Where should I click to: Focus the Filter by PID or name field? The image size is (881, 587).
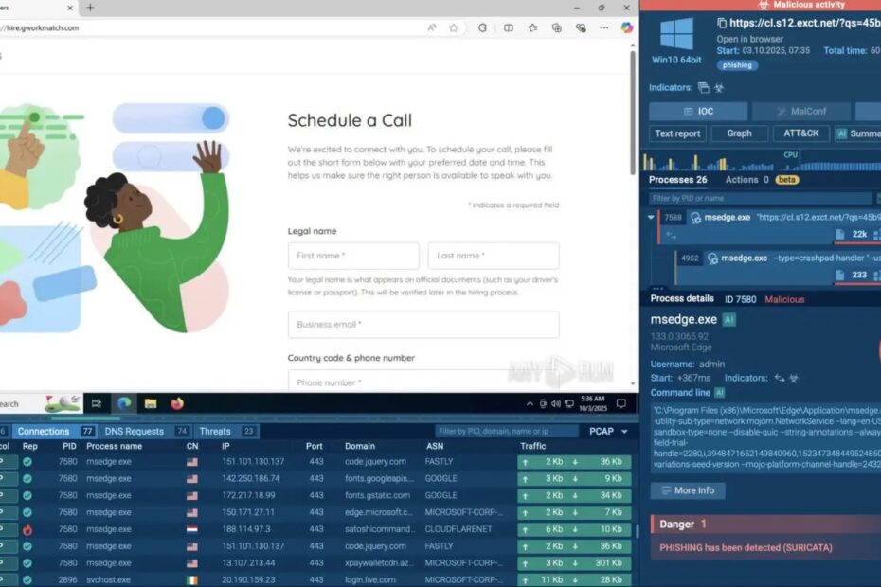(x=760, y=198)
